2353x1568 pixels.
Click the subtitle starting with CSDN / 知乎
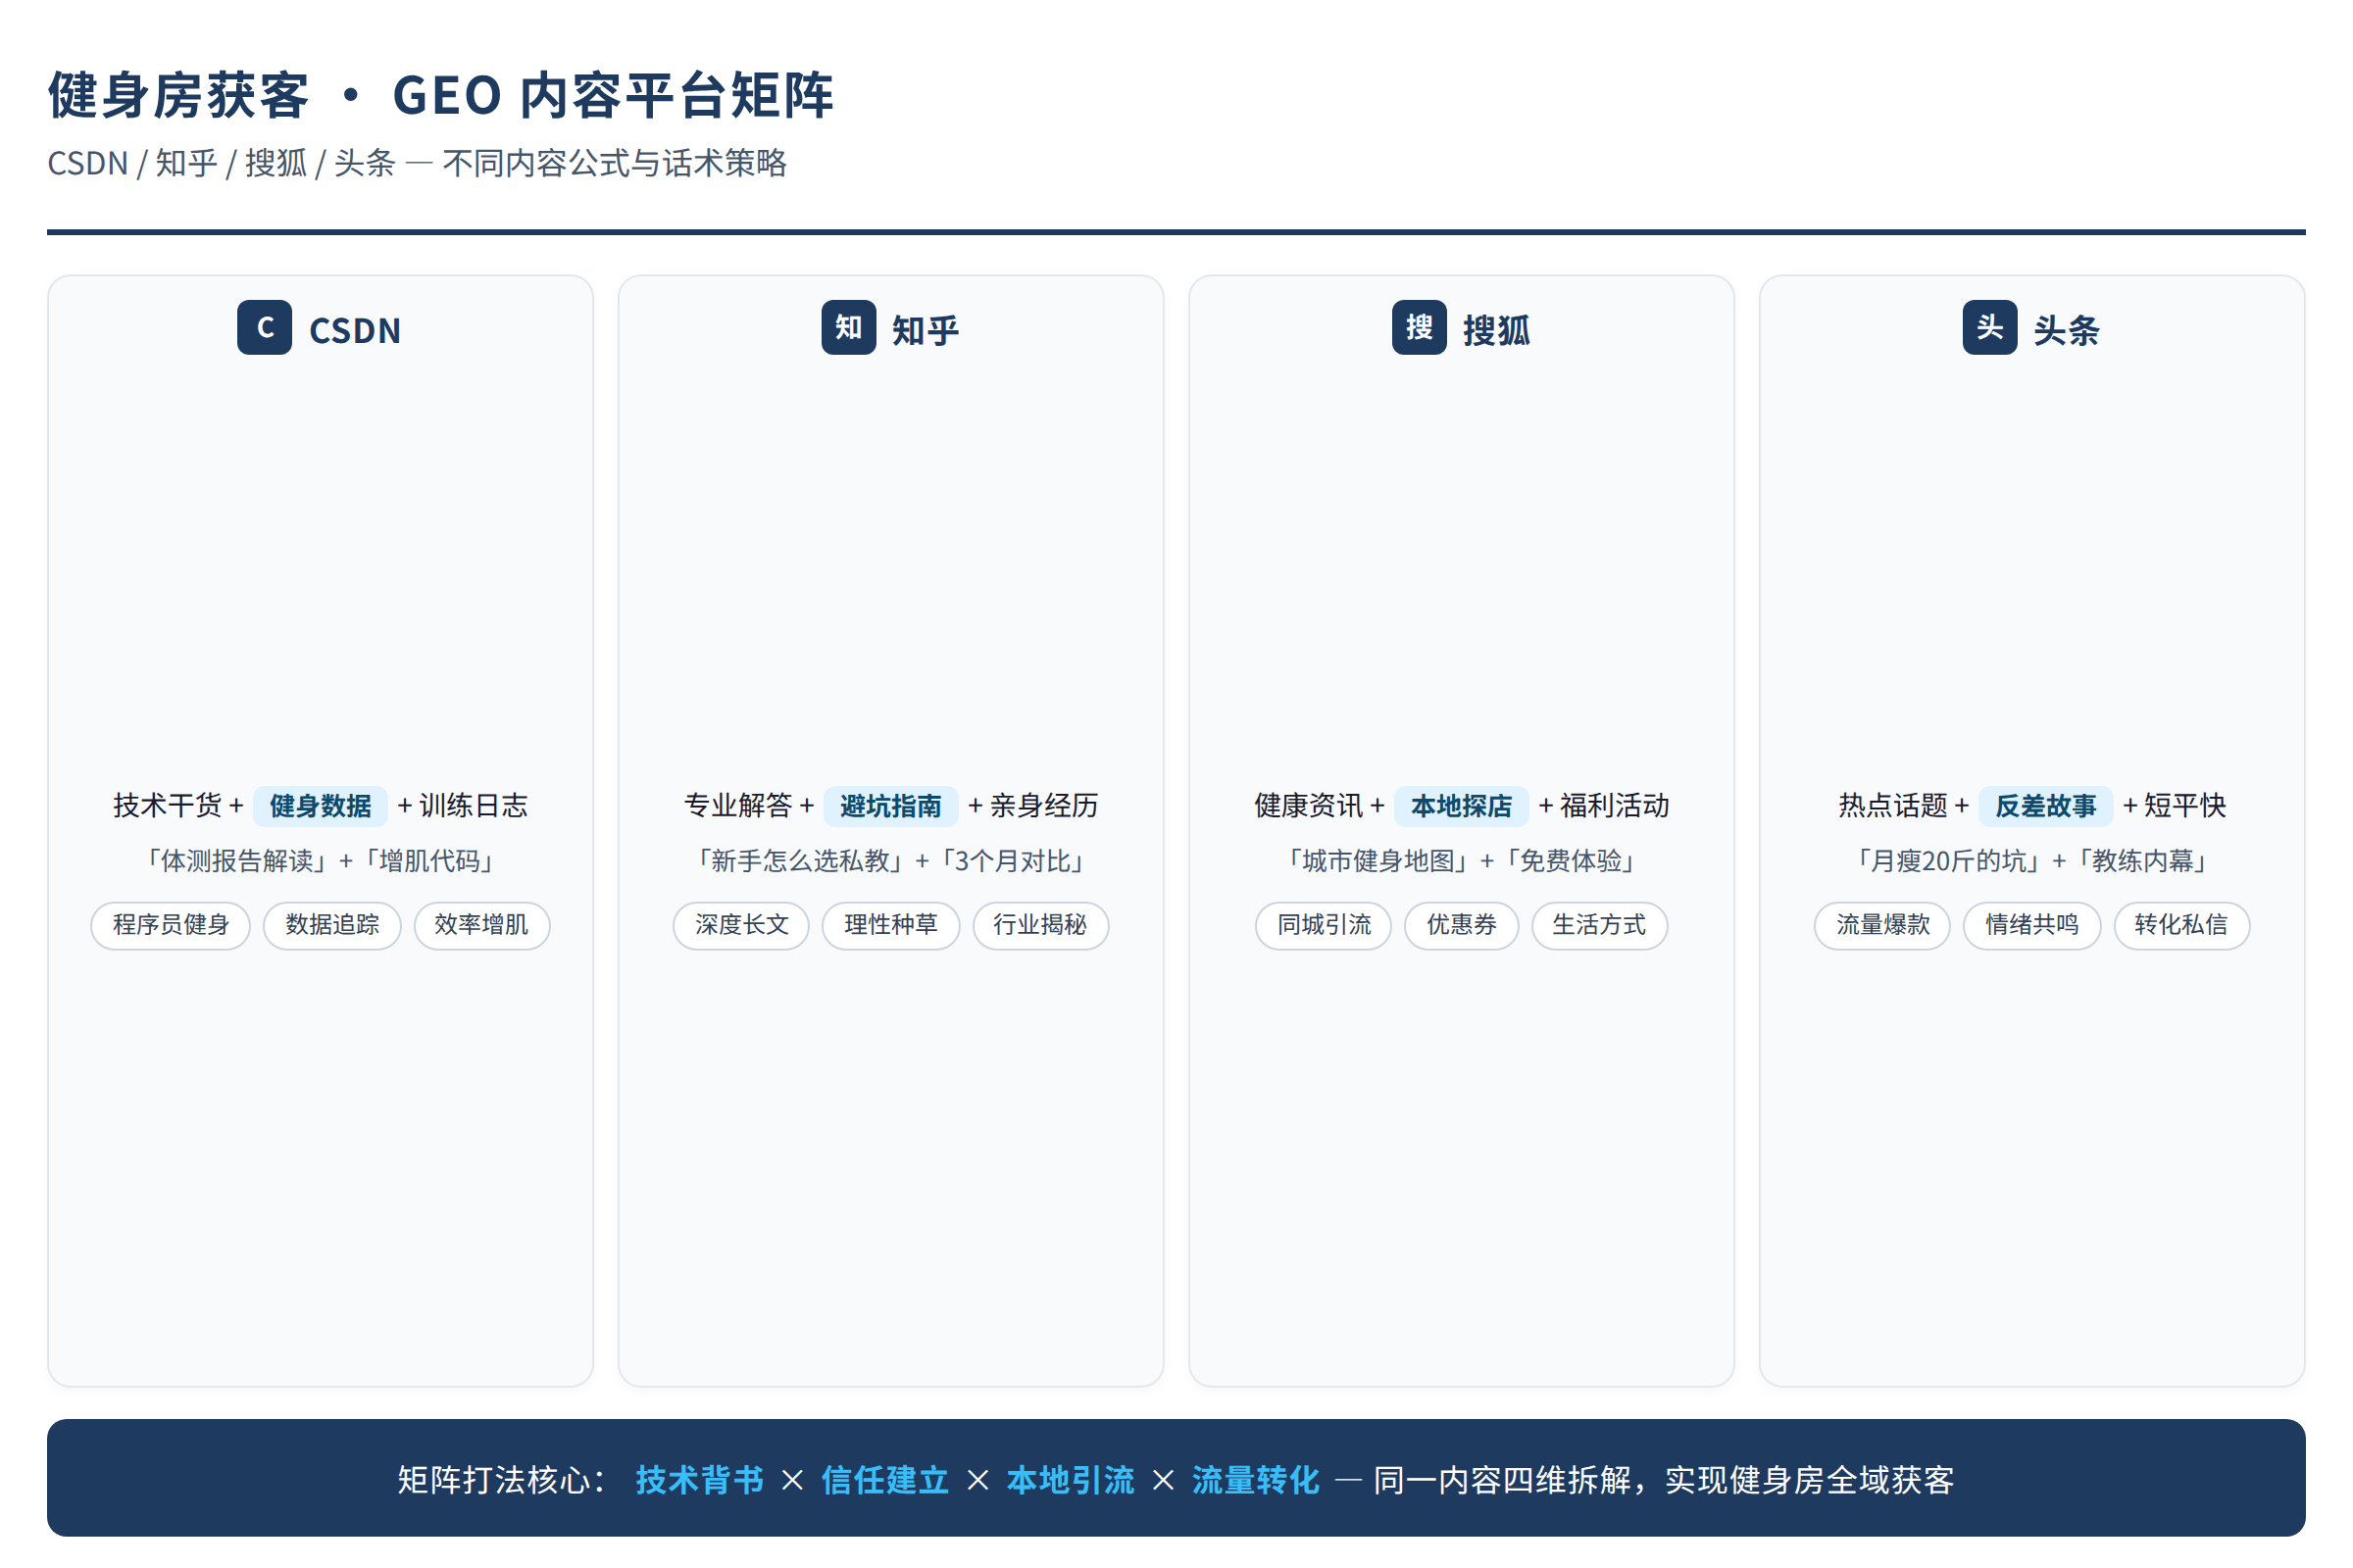[418, 163]
